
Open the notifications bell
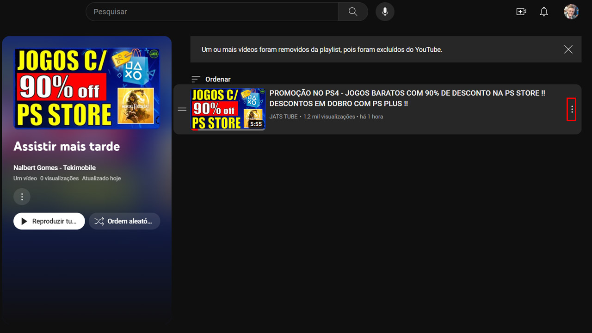[544, 12]
